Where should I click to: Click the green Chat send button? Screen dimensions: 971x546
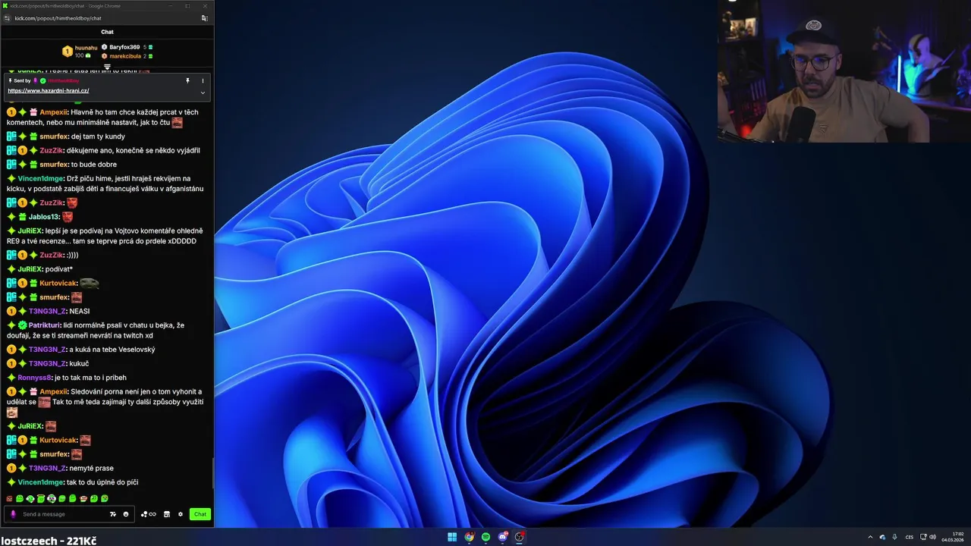pos(200,514)
